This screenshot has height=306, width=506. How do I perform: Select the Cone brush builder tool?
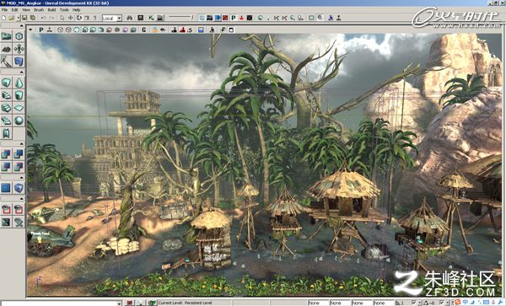pyautogui.click(x=19, y=83)
